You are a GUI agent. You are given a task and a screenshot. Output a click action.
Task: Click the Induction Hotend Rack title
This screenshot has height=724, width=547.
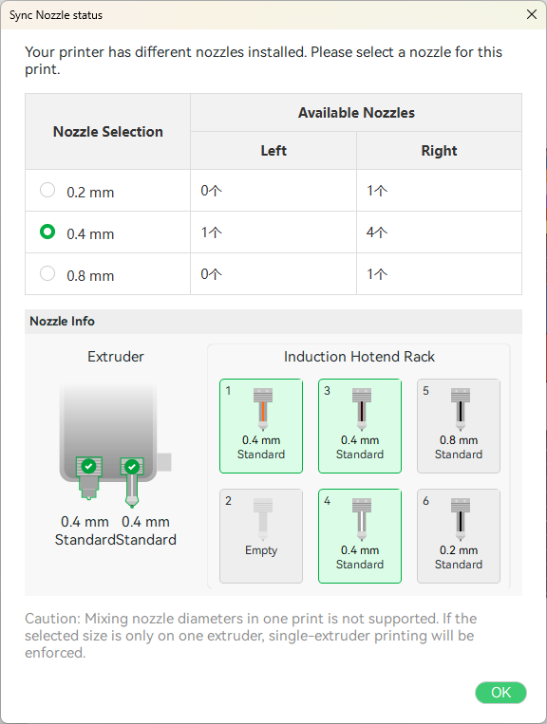tap(359, 357)
